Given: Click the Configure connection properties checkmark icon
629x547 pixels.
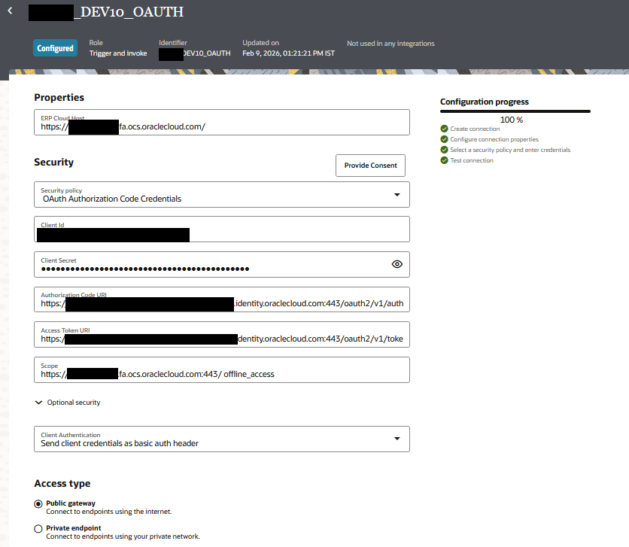Looking at the screenshot, I should pos(445,139).
